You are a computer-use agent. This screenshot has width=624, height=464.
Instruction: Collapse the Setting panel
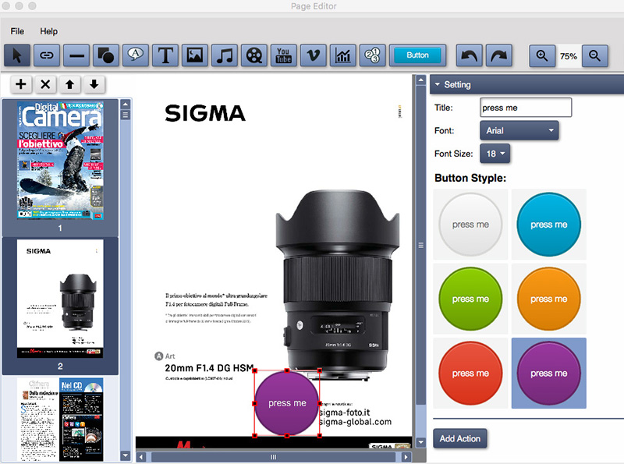pos(438,84)
